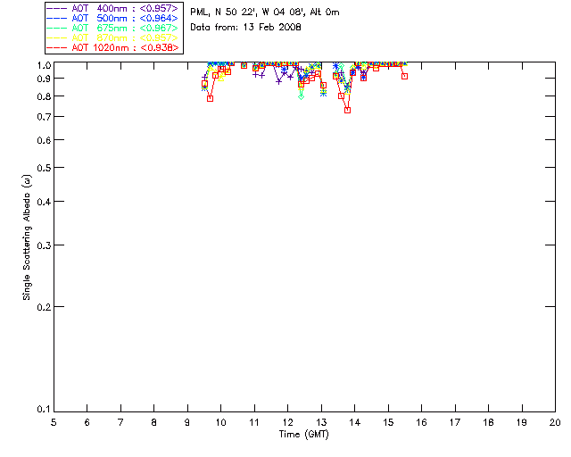This screenshot has width=571, height=457.
Task: Click the x-axis tick label 20
Action: [x=555, y=422]
